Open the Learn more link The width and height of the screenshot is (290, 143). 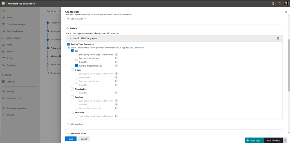click(x=139, y=48)
